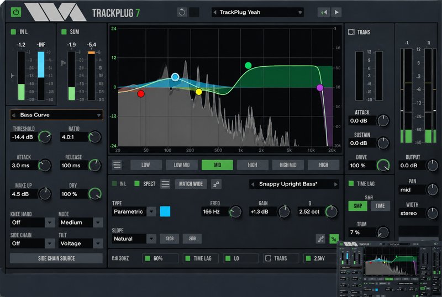Select the green SMP button
Image resolution: width=442 pixels, height=297 pixels.
[357, 206]
